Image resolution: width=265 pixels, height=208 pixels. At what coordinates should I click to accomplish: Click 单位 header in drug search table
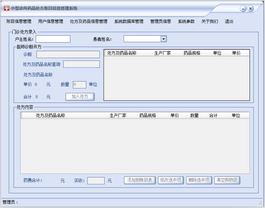click(x=217, y=53)
